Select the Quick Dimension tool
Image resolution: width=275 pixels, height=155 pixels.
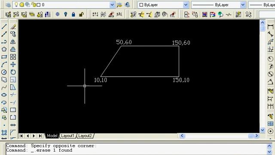[270, 91]
